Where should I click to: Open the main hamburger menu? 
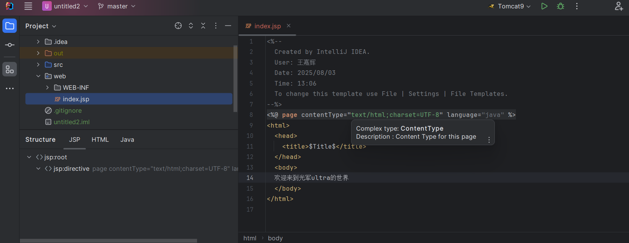pyautogui.click(x=28, y=6)
